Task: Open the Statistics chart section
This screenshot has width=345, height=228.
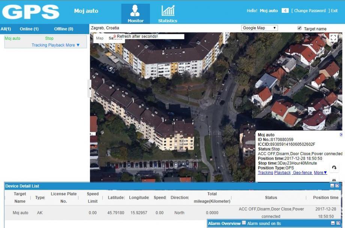Action: point(168,14)
